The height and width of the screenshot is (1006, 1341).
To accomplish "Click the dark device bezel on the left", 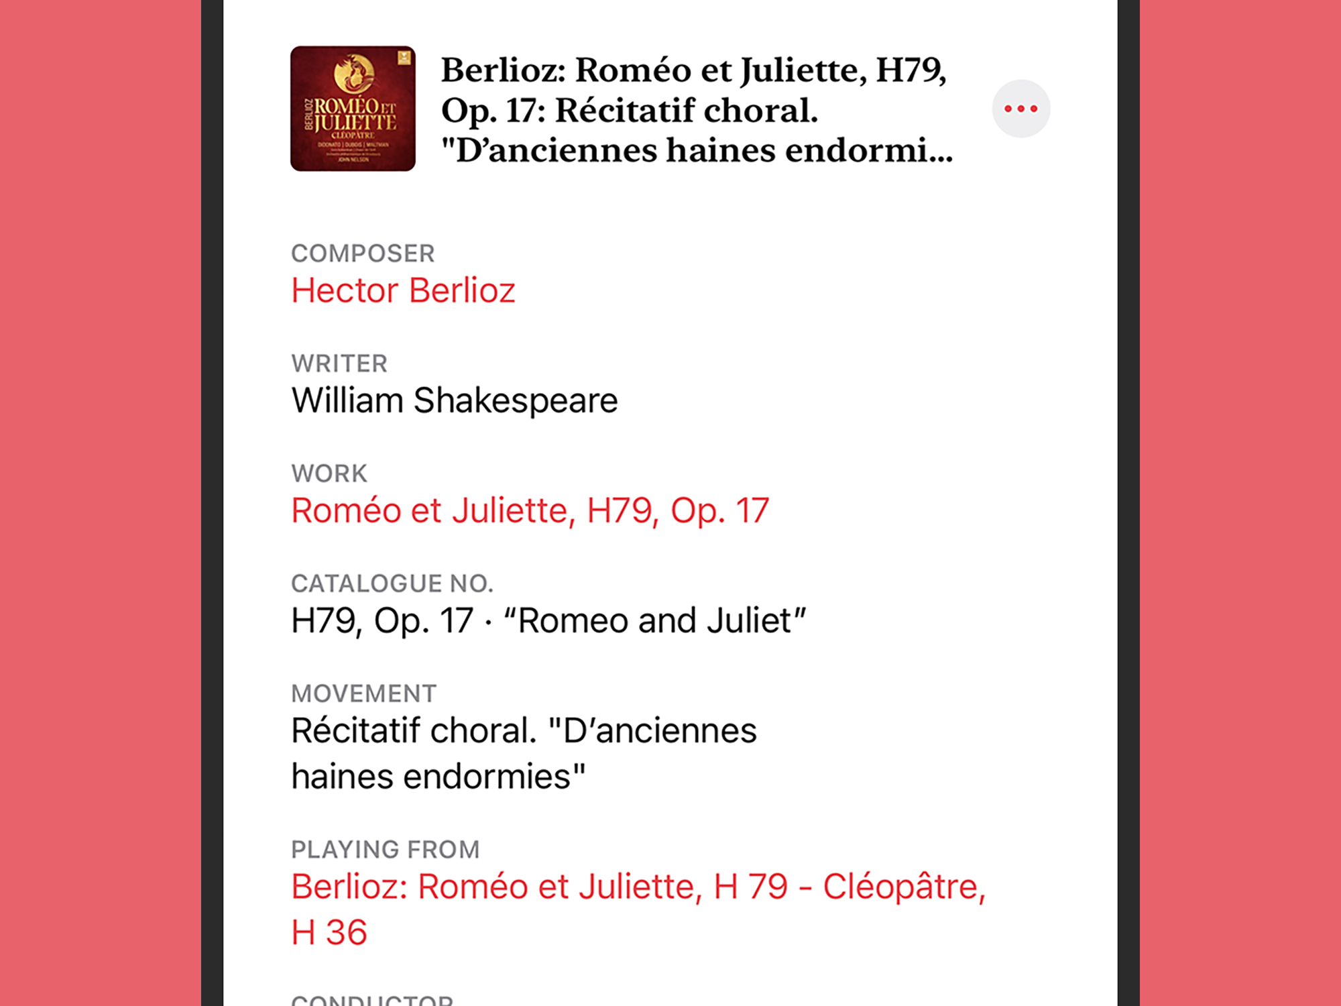I will click(x=212, y=503).
